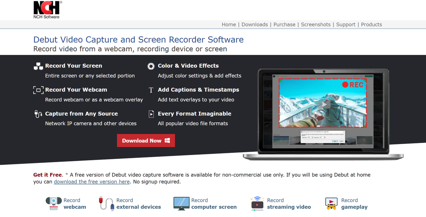Viewport: 426px width, 217px height.
Task: Click the Capture from Any Source heading
Action: 81,114
